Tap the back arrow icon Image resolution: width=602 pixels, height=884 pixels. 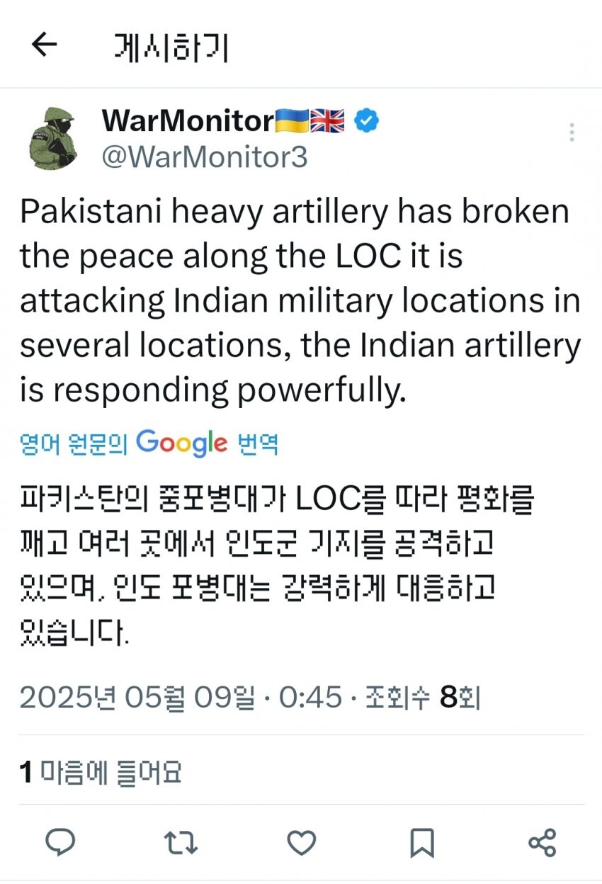click(44, 46)
